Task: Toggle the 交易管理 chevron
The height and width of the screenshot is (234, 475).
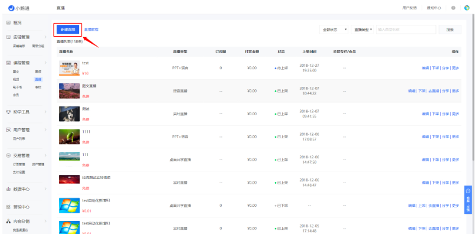Action: pyautogui.click(x=46, y=155)
